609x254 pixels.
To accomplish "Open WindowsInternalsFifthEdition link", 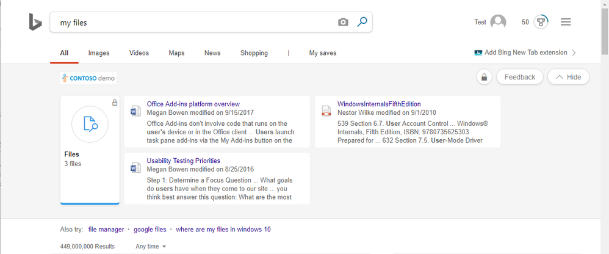I will pos(379,104).
